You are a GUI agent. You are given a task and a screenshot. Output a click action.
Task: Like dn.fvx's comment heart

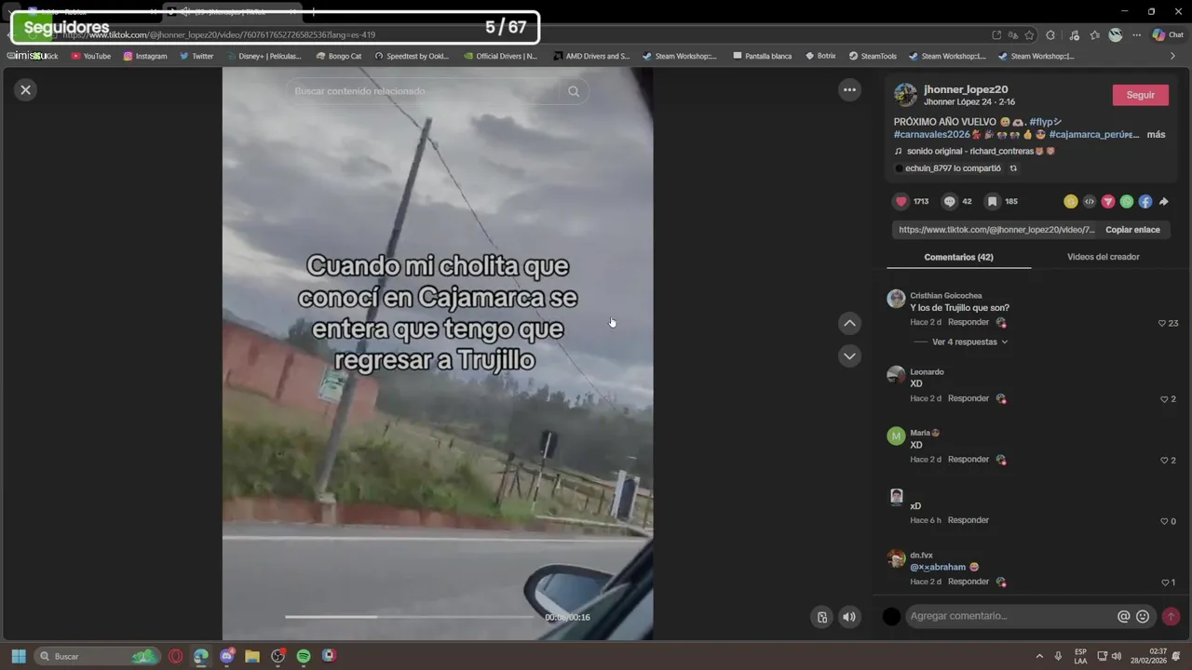1165,583
